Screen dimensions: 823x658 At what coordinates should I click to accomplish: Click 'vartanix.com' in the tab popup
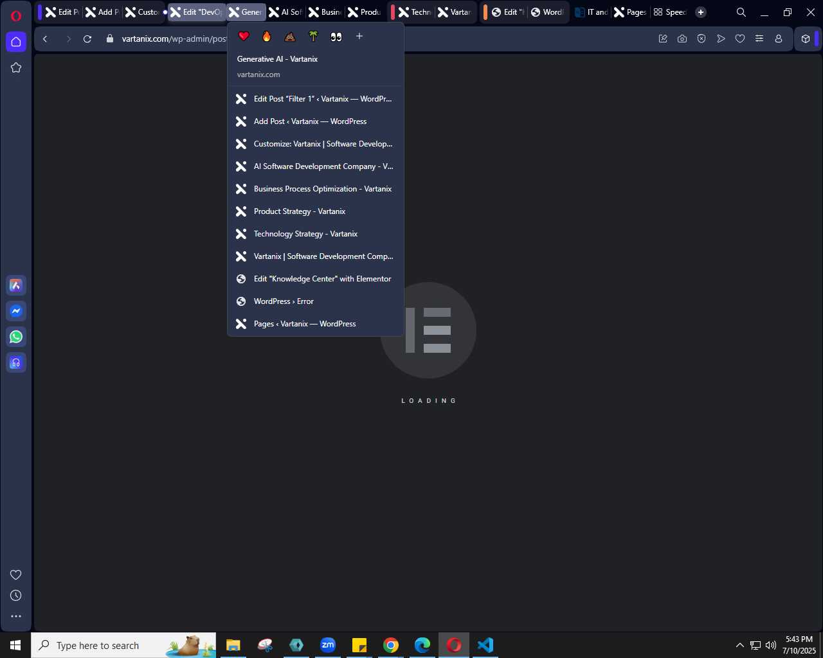pyautogui.click(x=258, y=75)
